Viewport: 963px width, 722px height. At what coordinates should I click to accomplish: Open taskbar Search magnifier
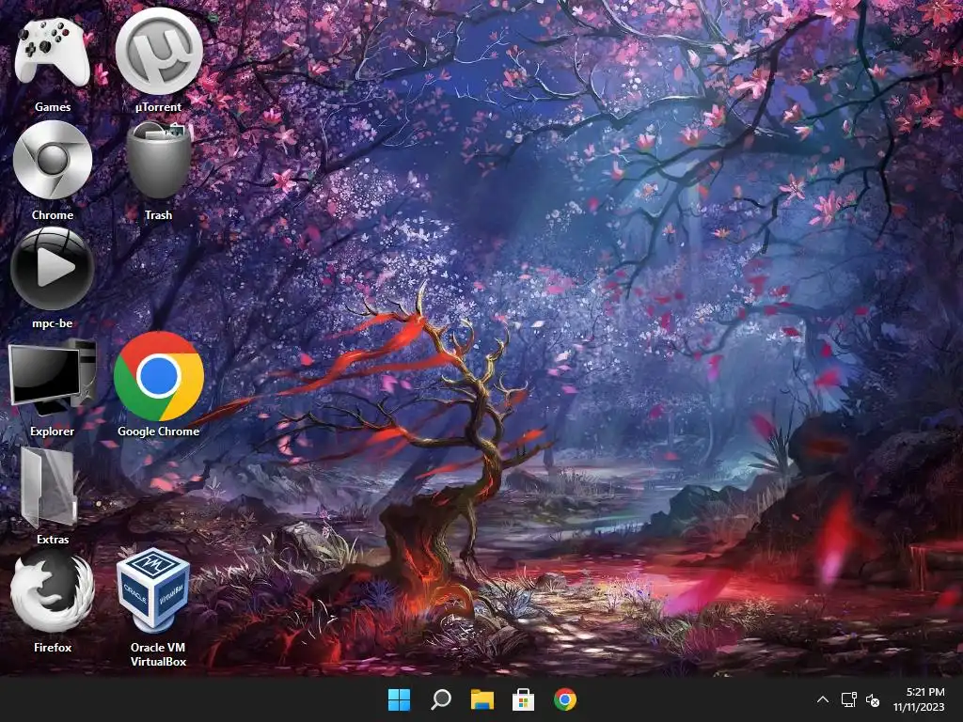[x=441, y=699]
